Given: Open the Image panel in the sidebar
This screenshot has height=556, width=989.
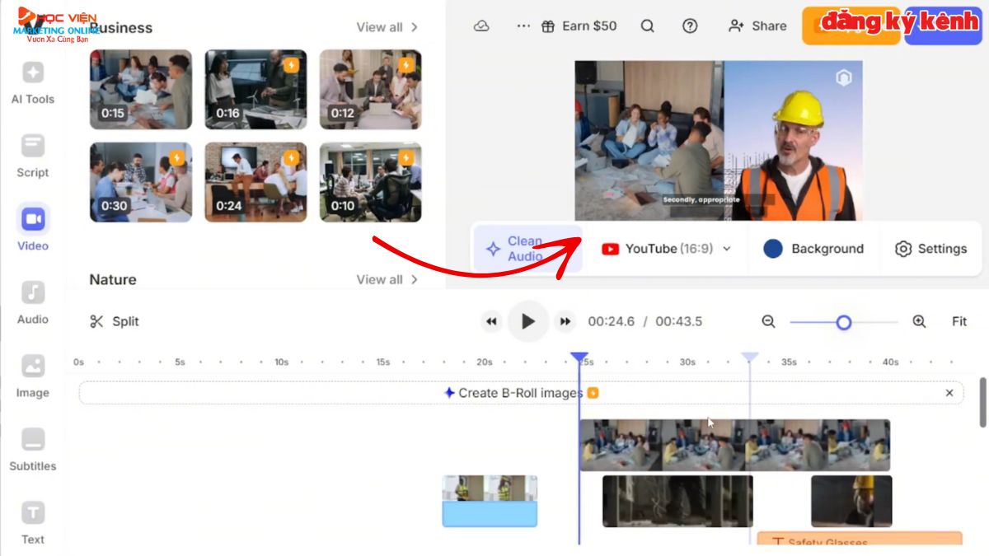Looking at the screenshot, I should click(x=32, y=376).
